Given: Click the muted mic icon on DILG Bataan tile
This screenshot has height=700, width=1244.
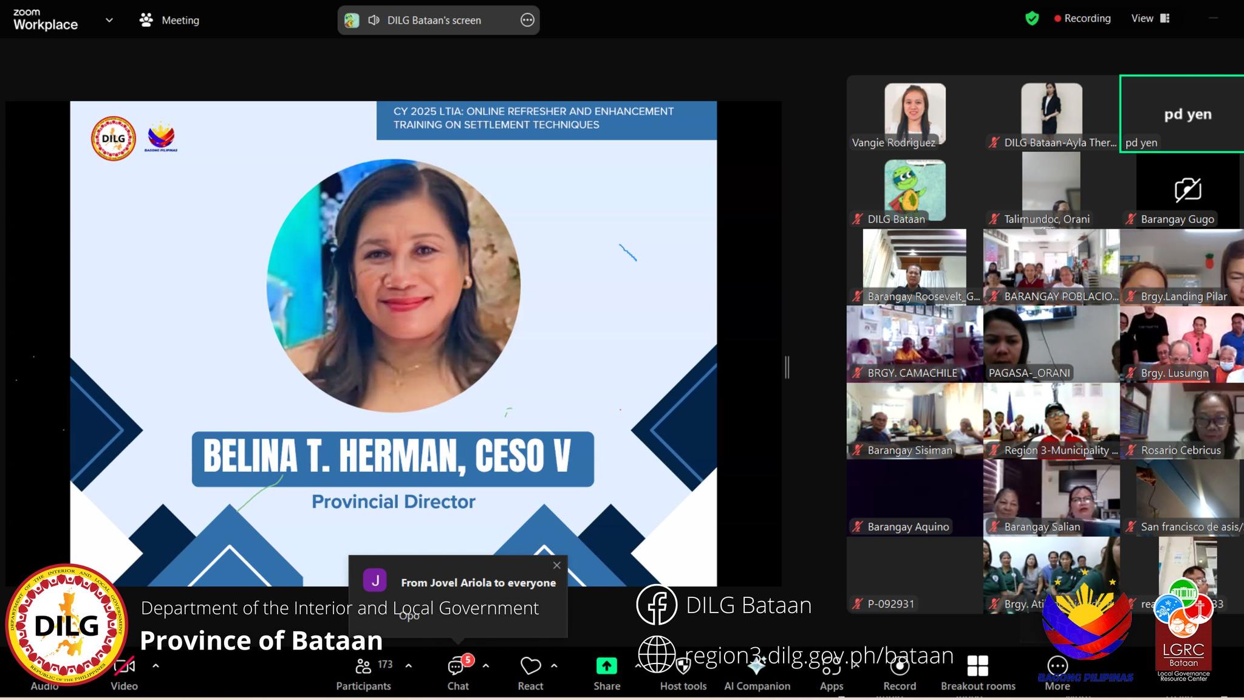Looking at the screenshot, I should (x=857, y=219).
